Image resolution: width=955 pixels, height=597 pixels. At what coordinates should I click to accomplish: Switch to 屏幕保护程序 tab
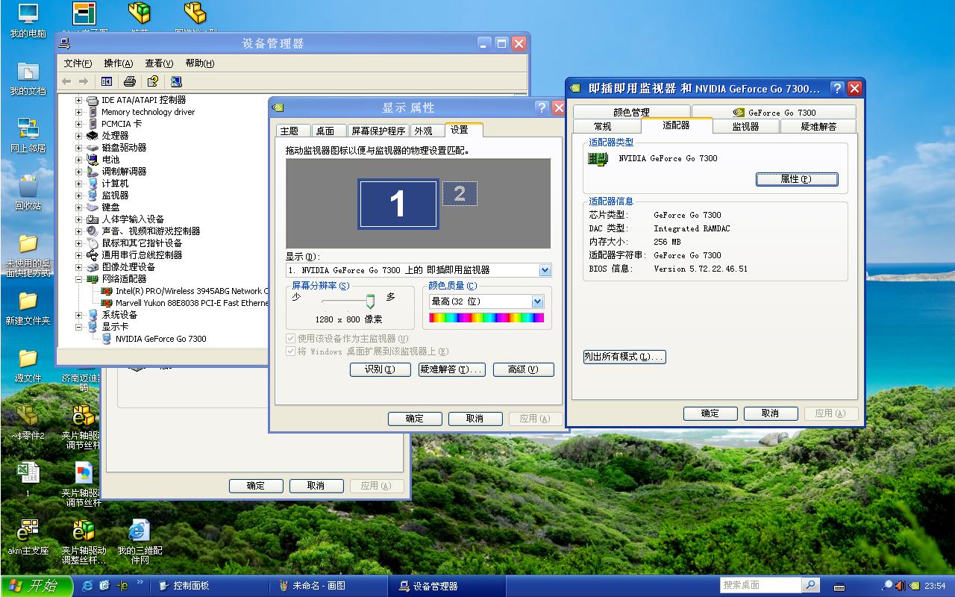(x=378, y=131)
